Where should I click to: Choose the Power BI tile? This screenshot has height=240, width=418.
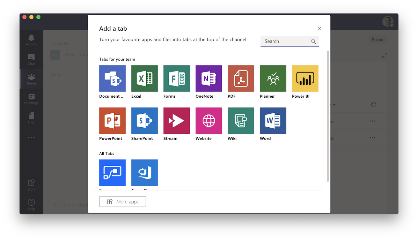pyautogui.click(x=305, y=78)
